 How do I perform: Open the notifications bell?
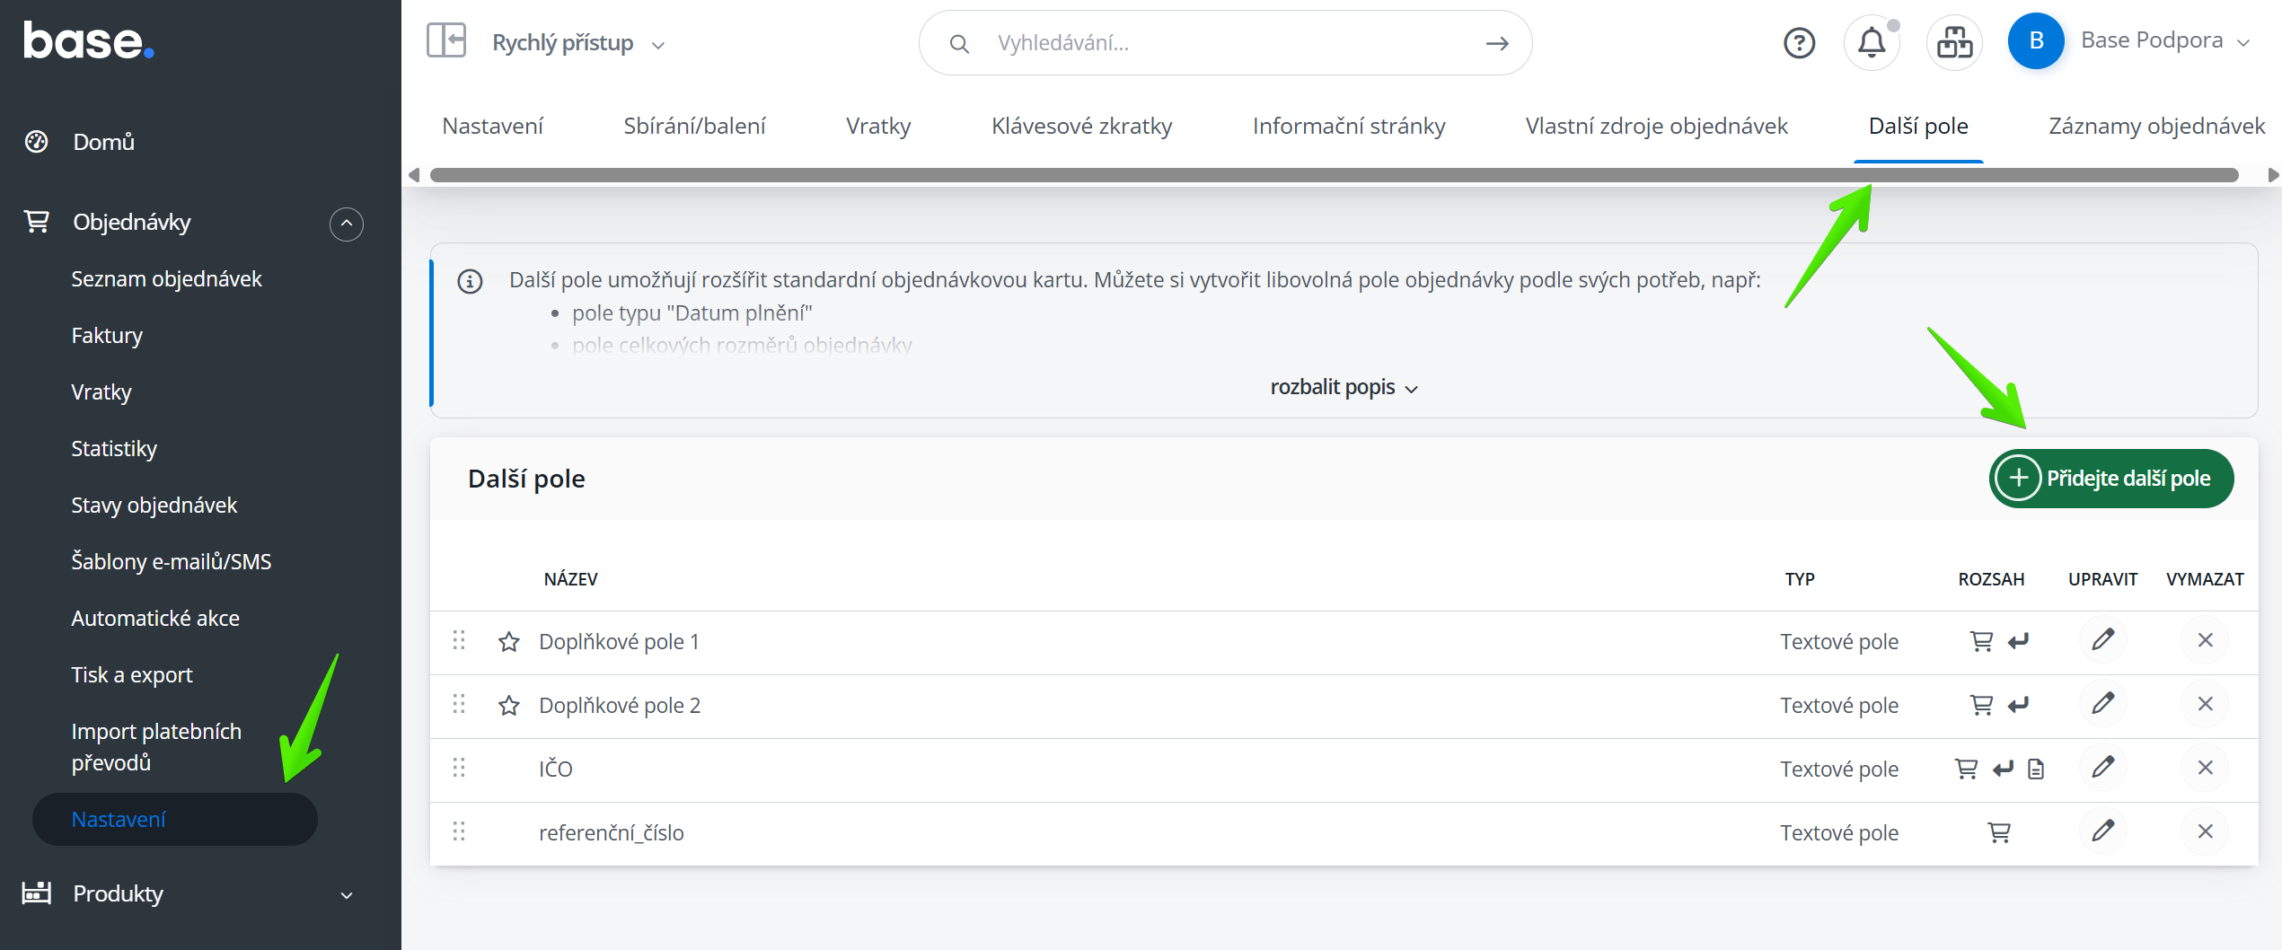tap(1872, 42)
